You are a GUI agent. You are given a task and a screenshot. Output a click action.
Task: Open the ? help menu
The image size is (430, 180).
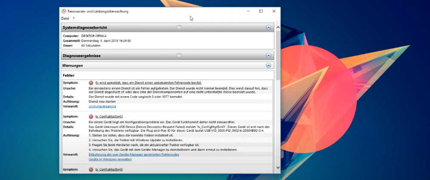tap(74, 18)
